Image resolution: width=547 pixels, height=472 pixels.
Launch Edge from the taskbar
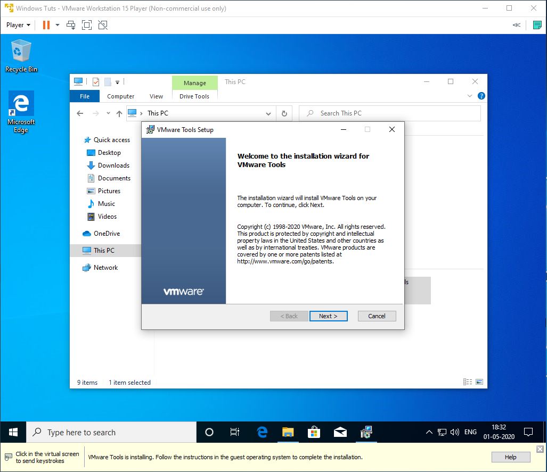click(262, 432)
